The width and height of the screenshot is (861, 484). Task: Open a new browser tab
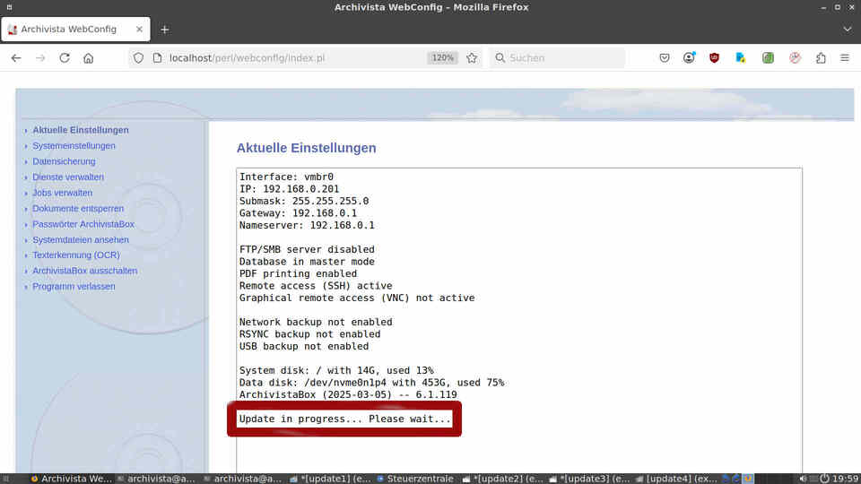[x=165, y=30]
